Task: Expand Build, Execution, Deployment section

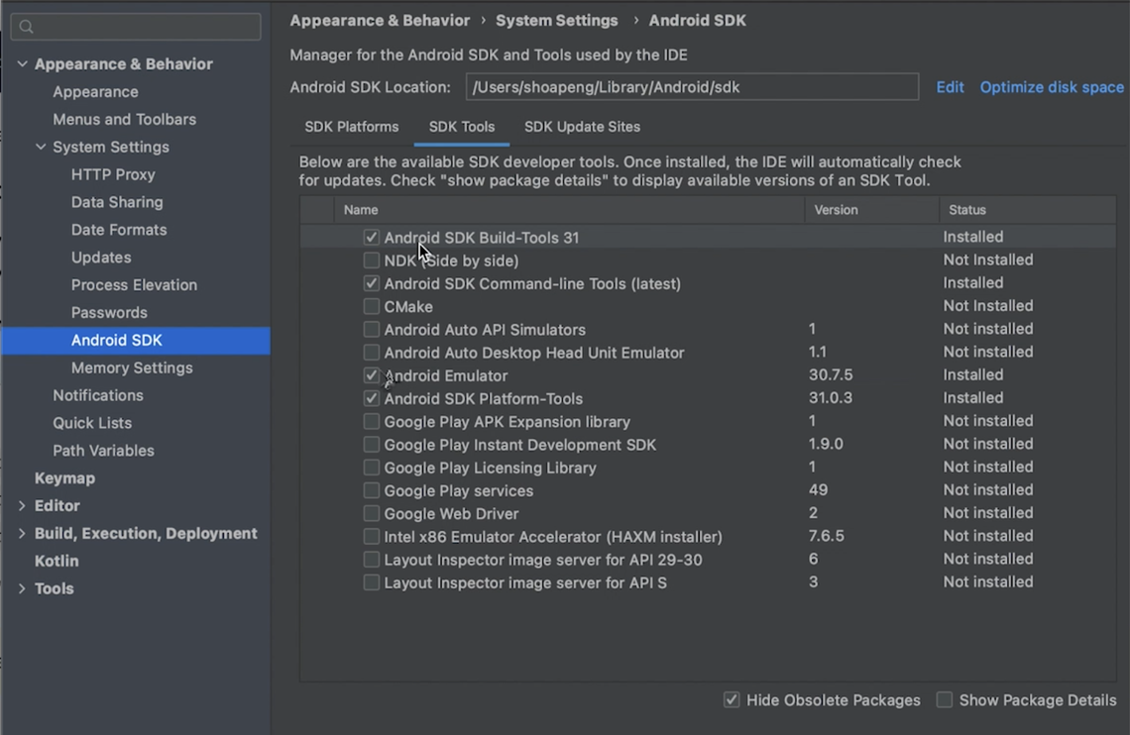Action: (x=22, y=534)
